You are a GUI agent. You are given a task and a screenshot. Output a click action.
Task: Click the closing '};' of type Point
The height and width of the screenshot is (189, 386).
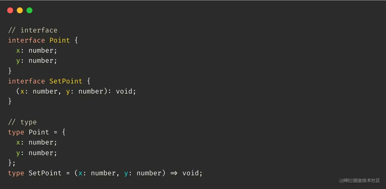tap(12, 163)
